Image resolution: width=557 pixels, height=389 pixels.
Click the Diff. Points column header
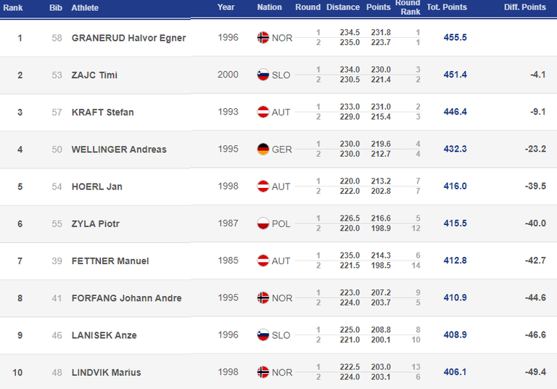pyautogui.click(x=524, y=7)
